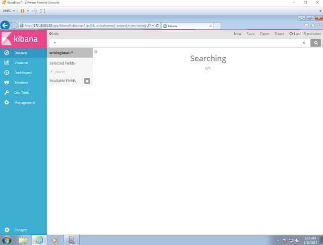Image resolution: width=323 pixels, height=245 pixels.
Task: Collapse the Kibana side navigation
Action: tap(21, 230)
